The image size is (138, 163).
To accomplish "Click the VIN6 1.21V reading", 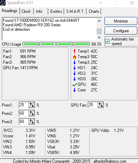I will click(x=63, y=136).
